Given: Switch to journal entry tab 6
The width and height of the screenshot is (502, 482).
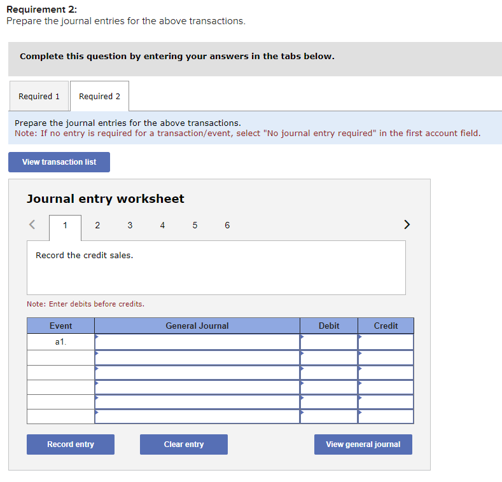Looking at the screenshot, I should point(227,225).
